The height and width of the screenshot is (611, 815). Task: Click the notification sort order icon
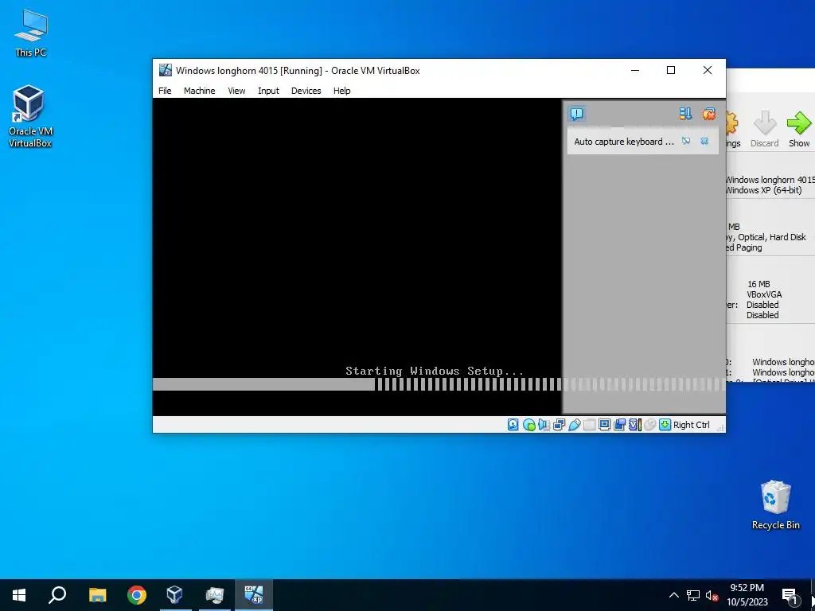pyautogui.click(x=685, y=113)
